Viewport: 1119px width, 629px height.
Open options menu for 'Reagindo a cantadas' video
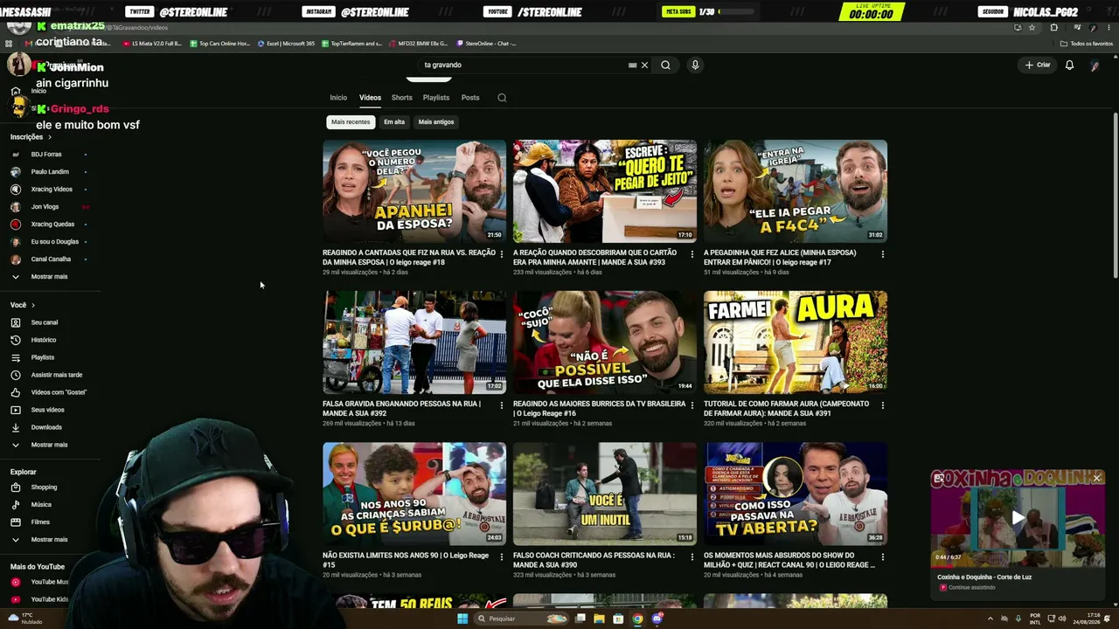pyautogui.click(x=501, y=254)
